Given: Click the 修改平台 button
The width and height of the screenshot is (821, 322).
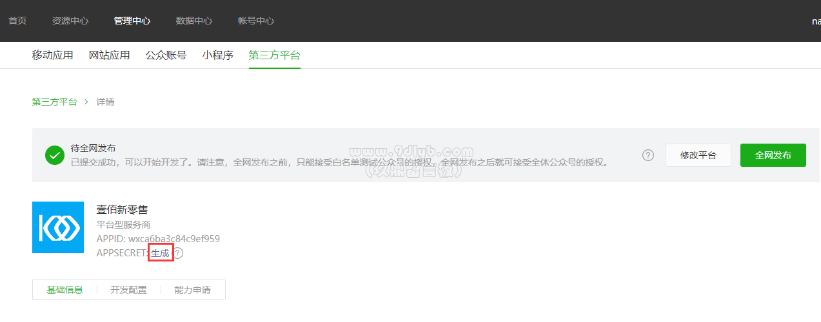Looking at the screenshot, I should (698, 155).
